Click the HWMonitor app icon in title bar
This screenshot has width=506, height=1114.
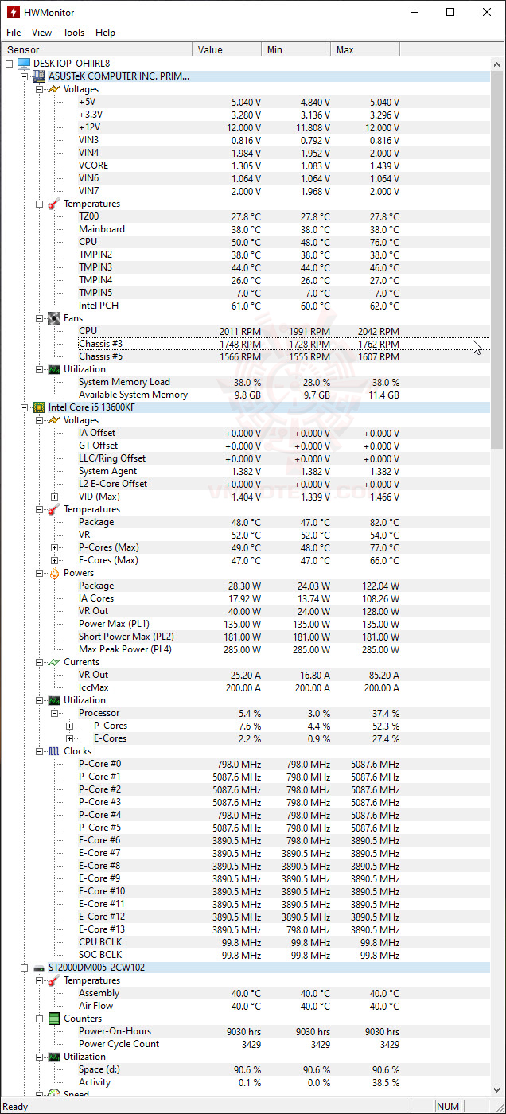point(14,12)
